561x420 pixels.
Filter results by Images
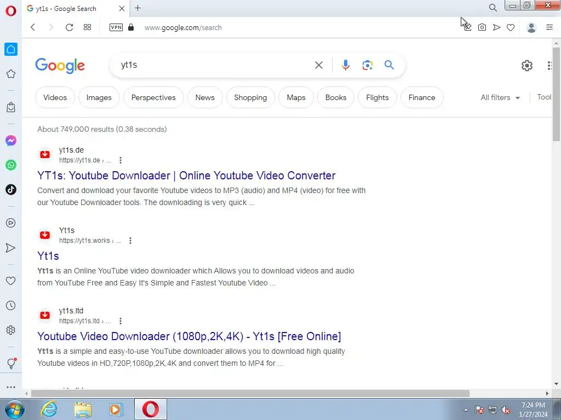pyautogui.click(x=99, y=97)
